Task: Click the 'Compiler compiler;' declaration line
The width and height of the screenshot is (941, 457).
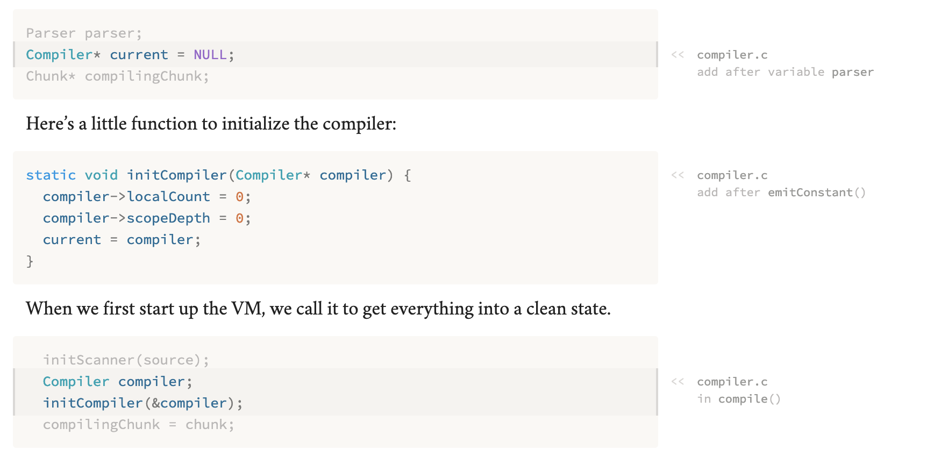Action: click(x=117, y=382)
